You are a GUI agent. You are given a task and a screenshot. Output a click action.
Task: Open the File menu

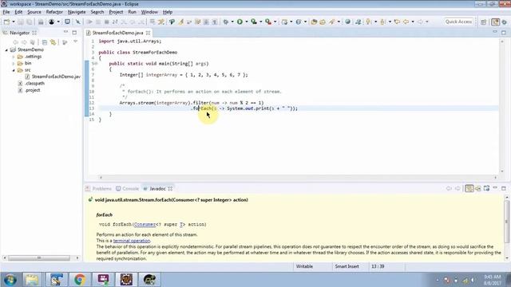click(x=6, y=12)
